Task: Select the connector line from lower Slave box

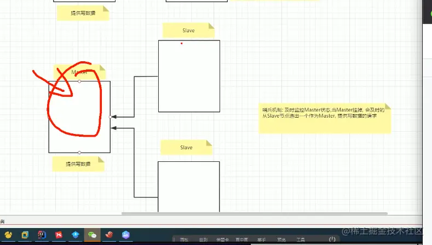Action: [x=134, y=162]
